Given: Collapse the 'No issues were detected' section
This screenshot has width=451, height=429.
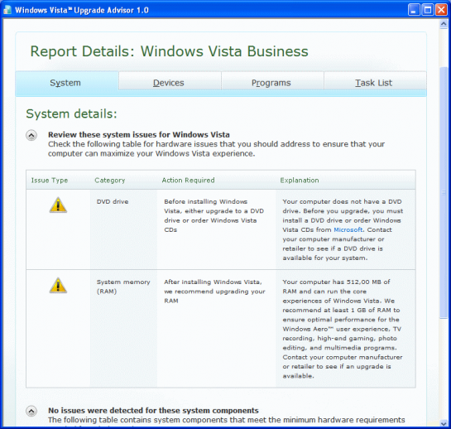Looking at the screenshot, I should point(31,411).
